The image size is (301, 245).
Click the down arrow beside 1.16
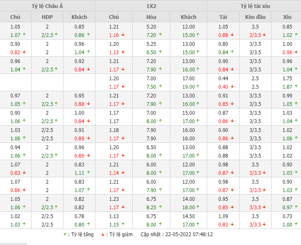pos(122,35)
